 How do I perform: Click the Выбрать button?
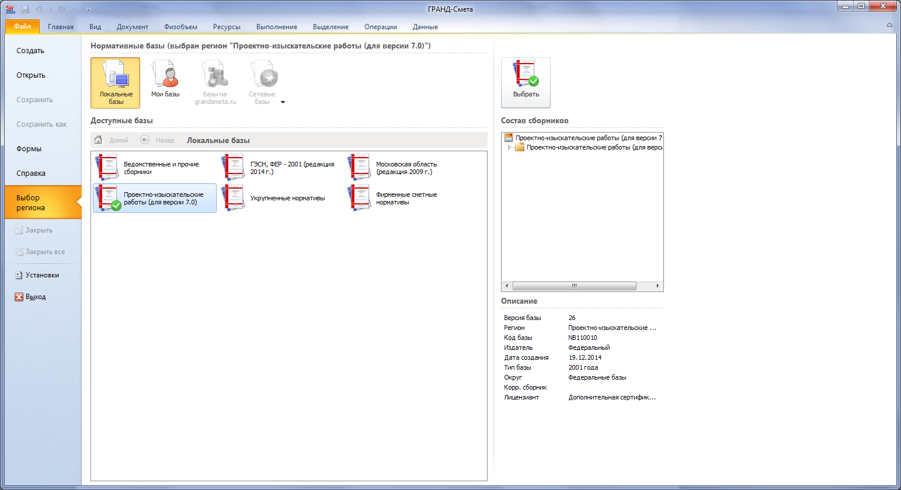tap(526, 82)
